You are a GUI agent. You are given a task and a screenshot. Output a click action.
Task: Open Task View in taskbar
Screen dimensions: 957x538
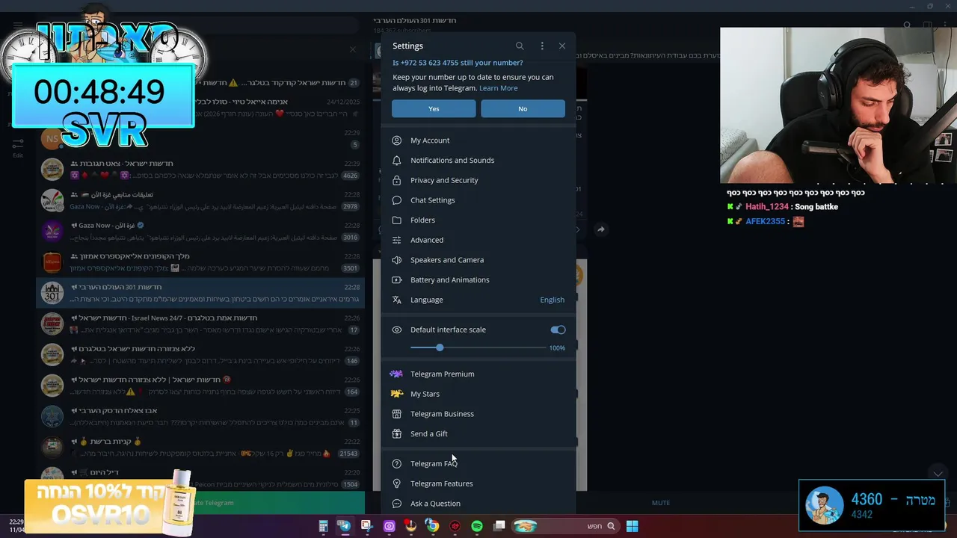click(x=499, y=526)
